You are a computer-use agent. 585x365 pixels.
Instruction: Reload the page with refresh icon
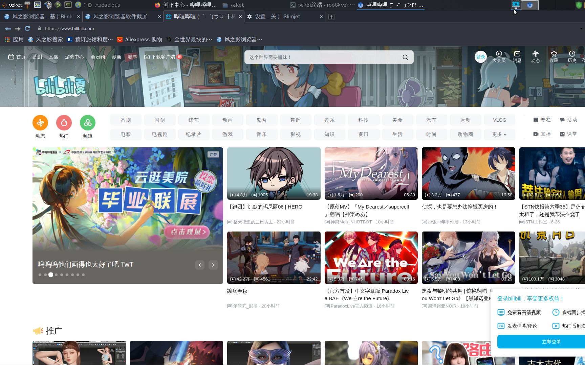[27, 28]
